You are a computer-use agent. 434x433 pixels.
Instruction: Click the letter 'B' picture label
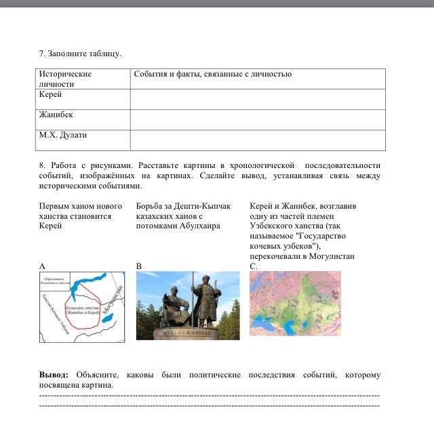139,266
